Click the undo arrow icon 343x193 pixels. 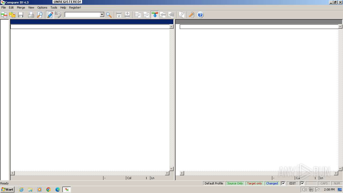[x=58, y=15]
